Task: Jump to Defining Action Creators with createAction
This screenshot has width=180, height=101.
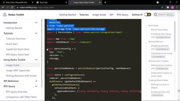Action: [161, 67]
